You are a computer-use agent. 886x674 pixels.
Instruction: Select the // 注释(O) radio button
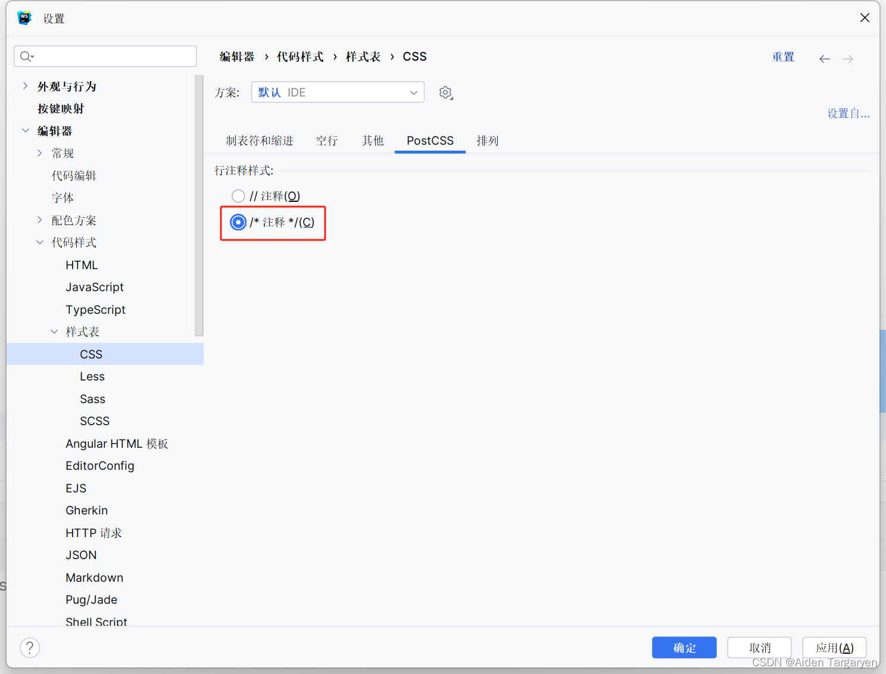click(238, 196)
